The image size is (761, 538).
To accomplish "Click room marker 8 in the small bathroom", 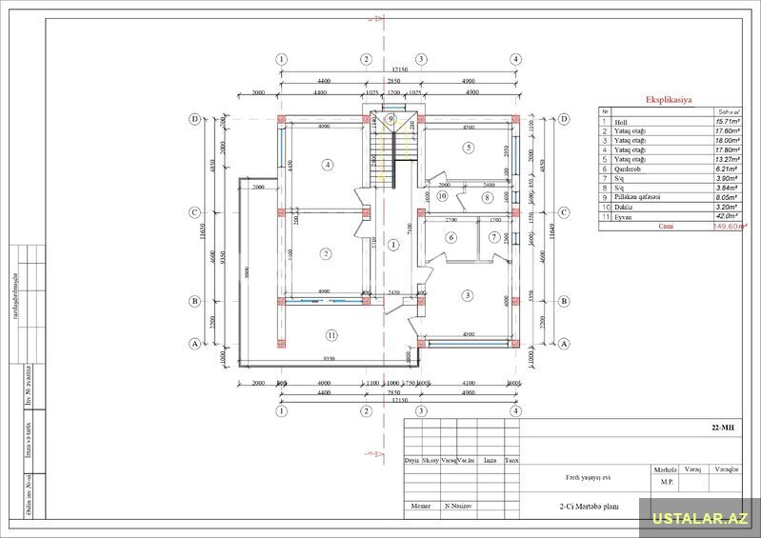I will tap(487, 197).
